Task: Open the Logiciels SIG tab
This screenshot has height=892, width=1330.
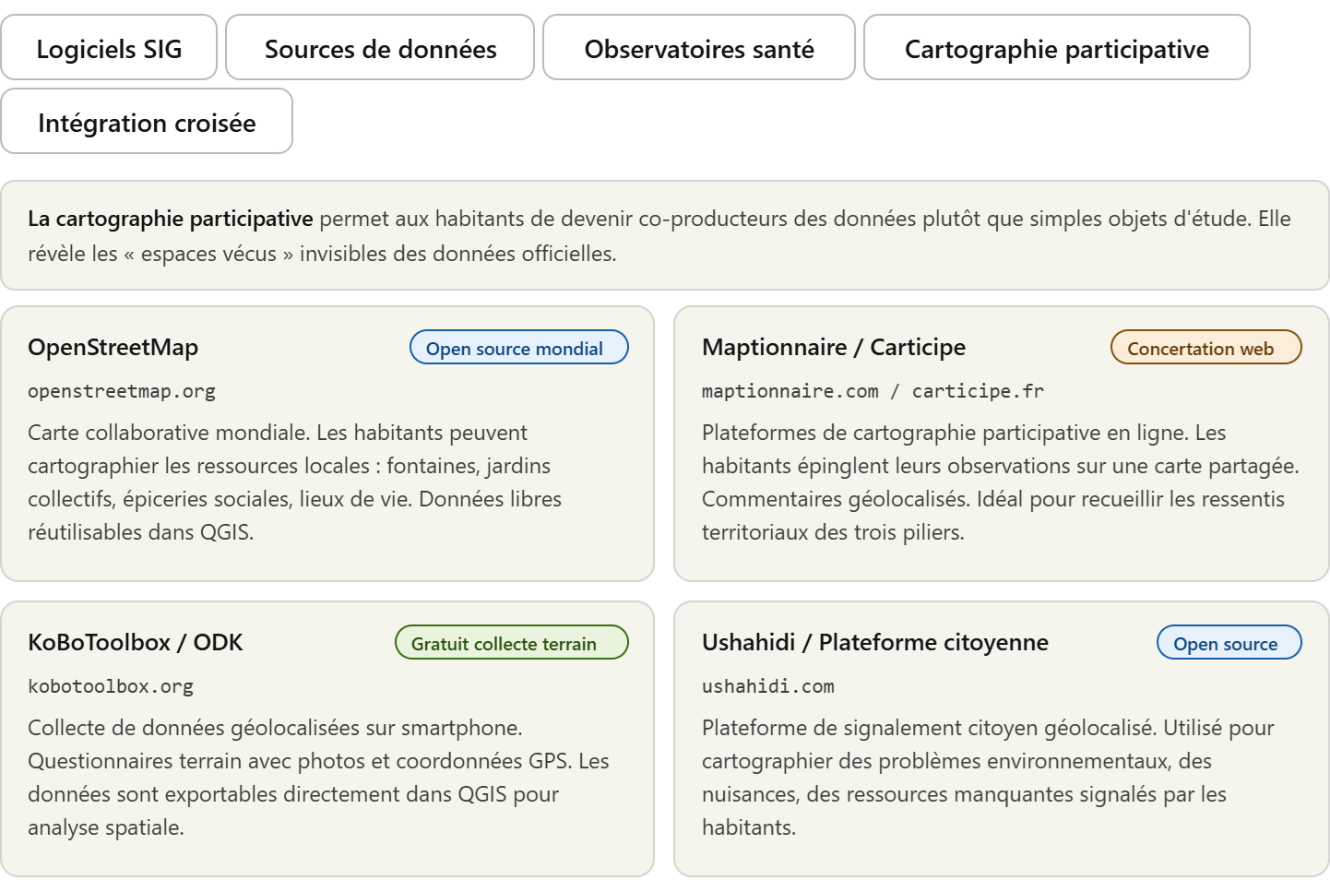Action: (109, 48)
